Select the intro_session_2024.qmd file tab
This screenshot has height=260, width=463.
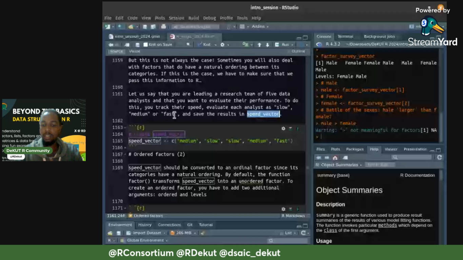tap(137, 36)
